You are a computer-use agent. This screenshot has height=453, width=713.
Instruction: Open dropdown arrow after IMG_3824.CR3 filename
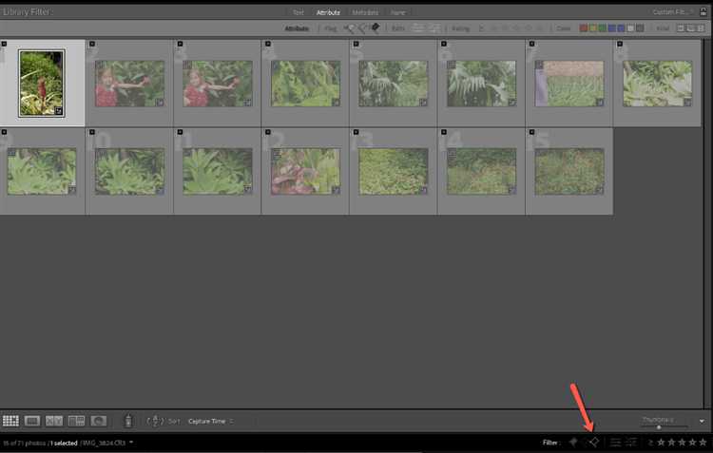pyautogui.click(x=131, y=443)
